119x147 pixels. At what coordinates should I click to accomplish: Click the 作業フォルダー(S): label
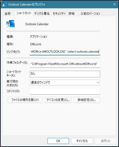17,62
